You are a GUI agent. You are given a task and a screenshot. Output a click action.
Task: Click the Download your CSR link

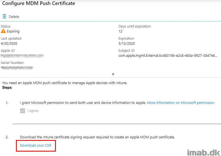36,145
